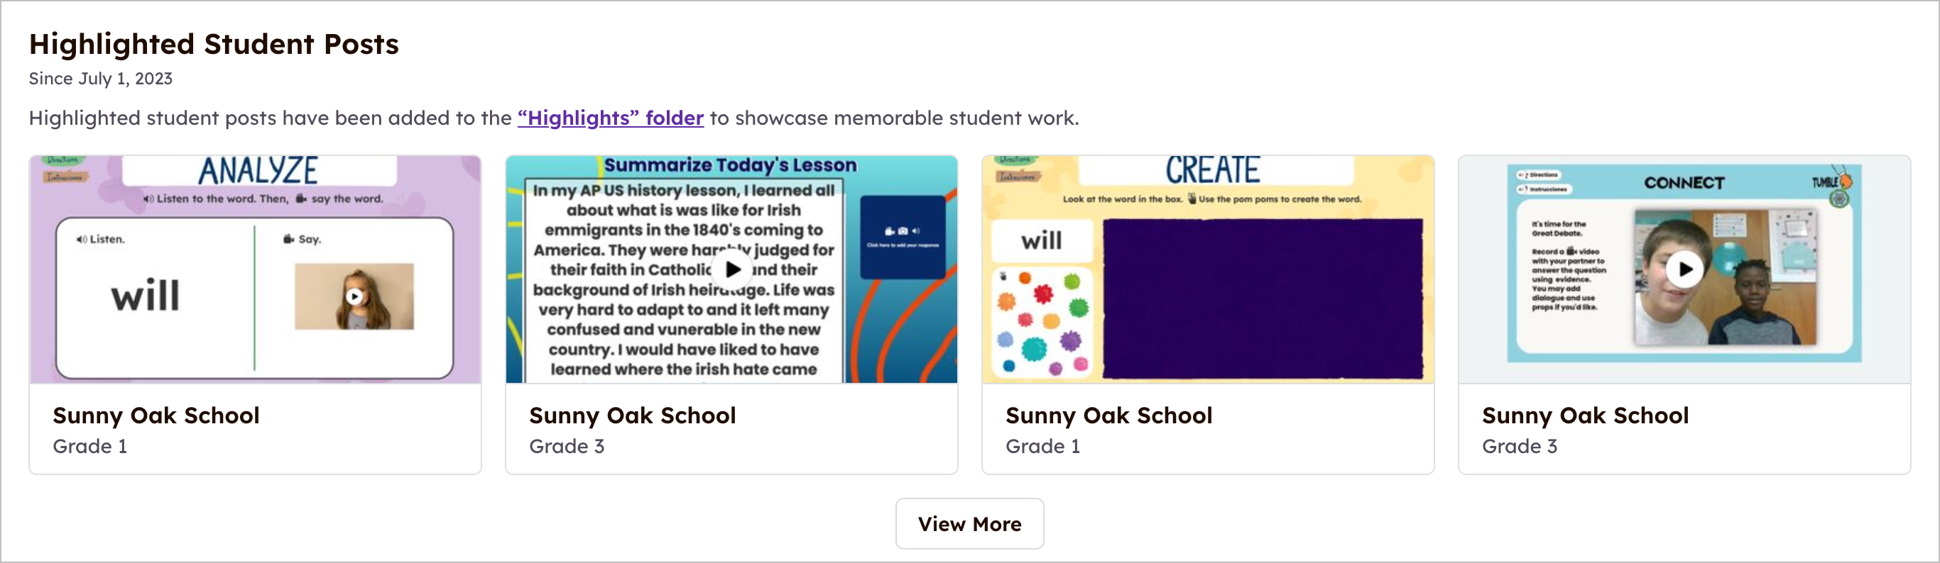Play the CONNECT Great Debate video
This screenshot has width=1940, height=563.
(x=1684, y=269)
